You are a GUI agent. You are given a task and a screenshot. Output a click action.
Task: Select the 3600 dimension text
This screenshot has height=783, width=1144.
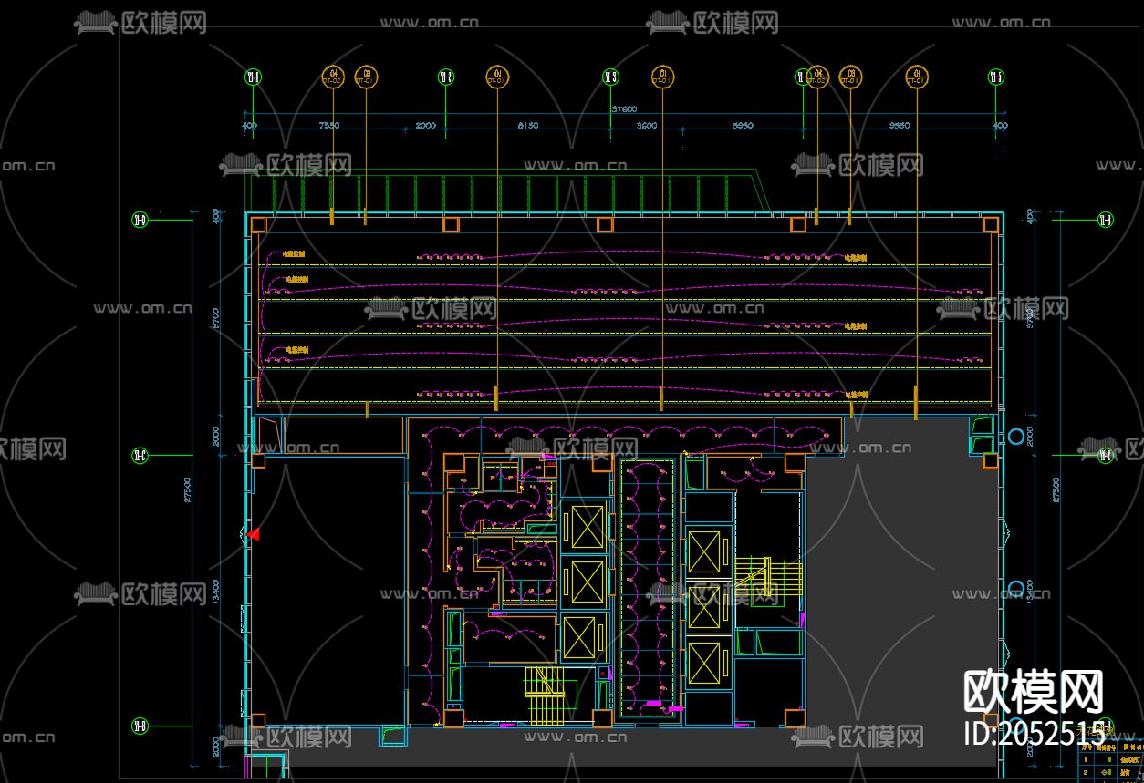tap(647, 126)
